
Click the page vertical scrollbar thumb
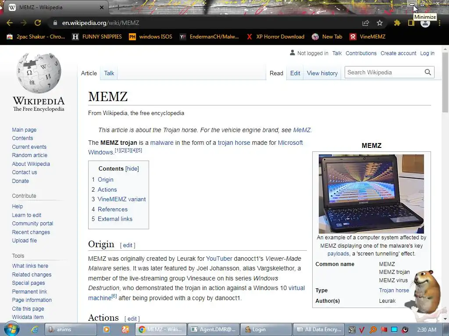[x=445, y=82]
